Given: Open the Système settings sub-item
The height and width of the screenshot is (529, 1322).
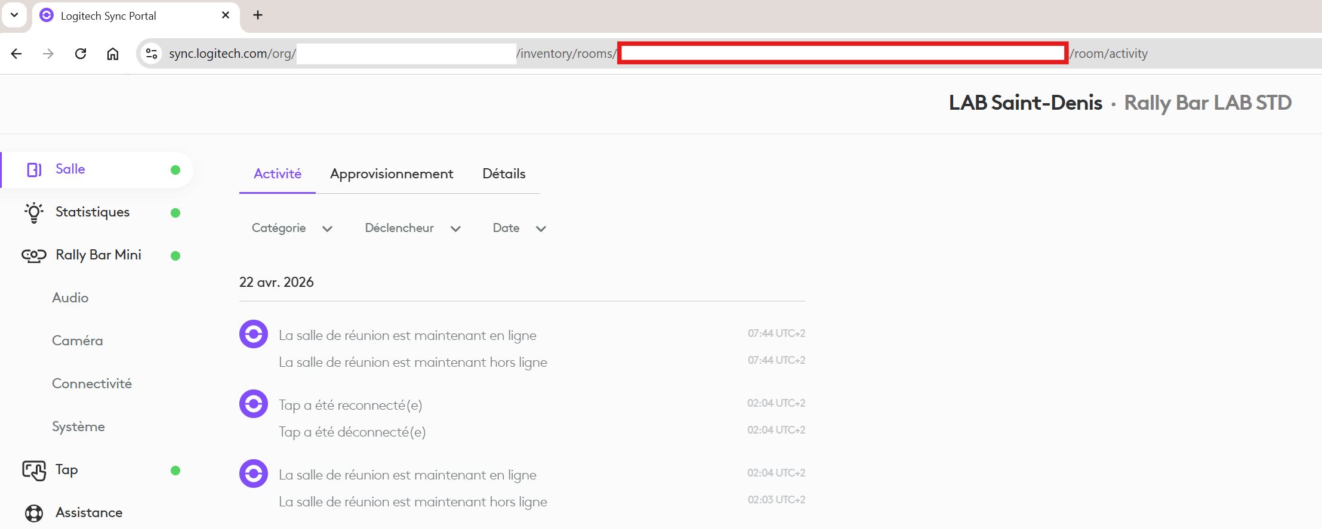Looking at the screenshot, I should 78,427.
